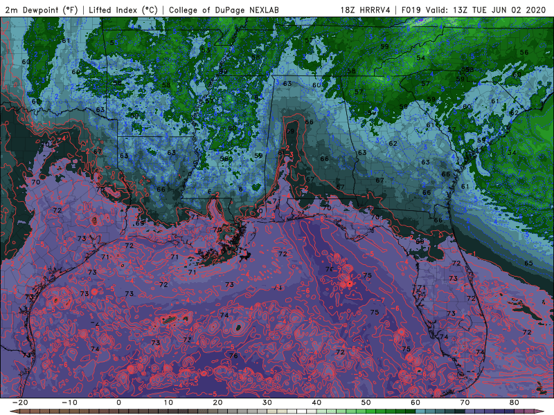The width and height of the screenshot is (554, 415).
Task: Click the "54" dewpoint value in Tennessee
Action: [420, 58]
